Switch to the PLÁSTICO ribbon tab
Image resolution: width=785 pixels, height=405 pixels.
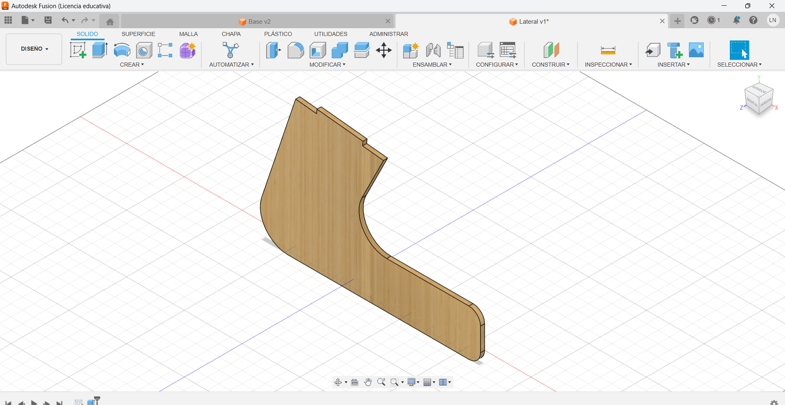point(278,34)
